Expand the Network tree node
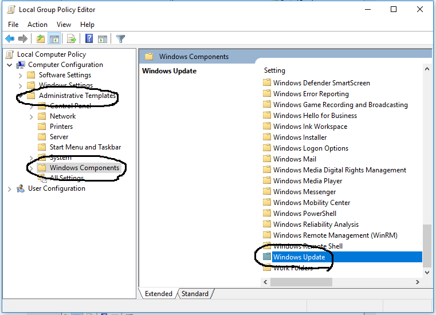Screen dimensions: 436x315 [31, 117]
